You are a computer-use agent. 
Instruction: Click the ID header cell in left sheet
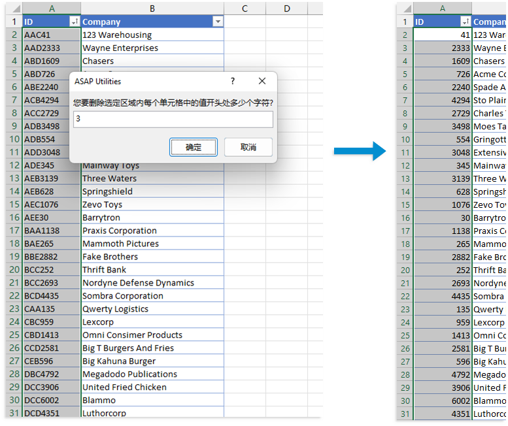tap(52, 22)
